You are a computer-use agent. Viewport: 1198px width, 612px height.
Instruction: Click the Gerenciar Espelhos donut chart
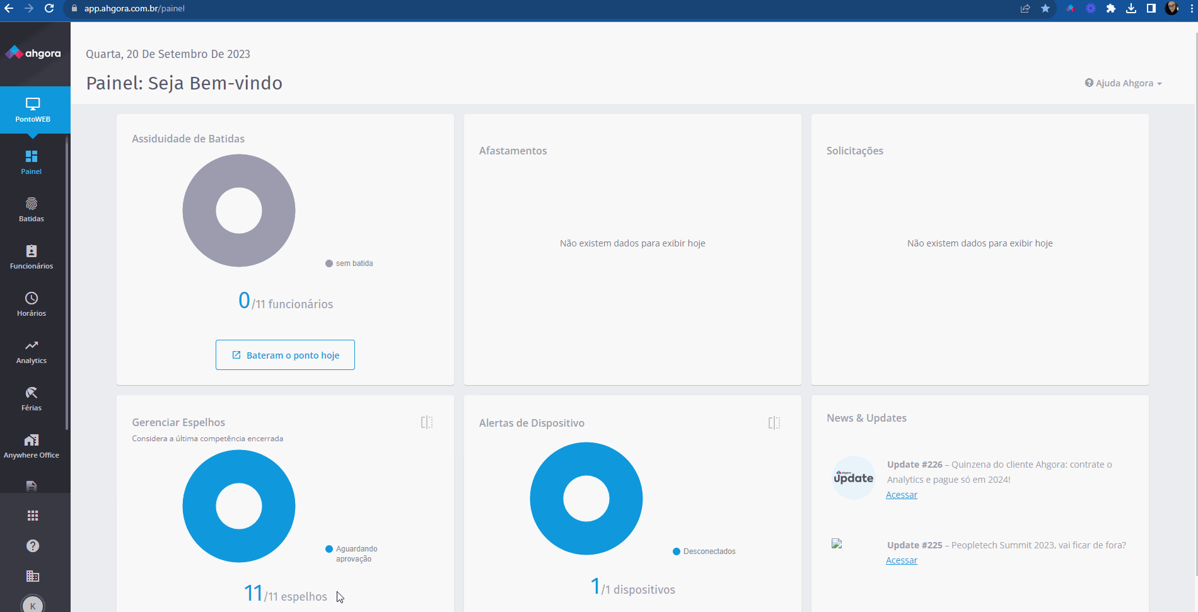[x=239, y=506]
